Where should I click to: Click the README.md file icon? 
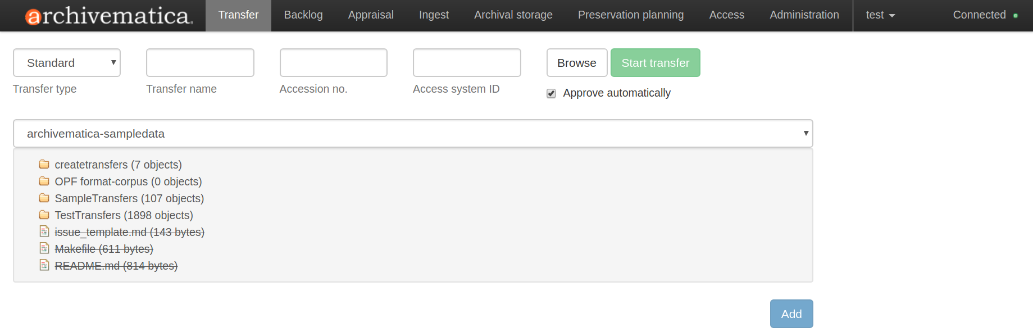[x=44, y=265]
